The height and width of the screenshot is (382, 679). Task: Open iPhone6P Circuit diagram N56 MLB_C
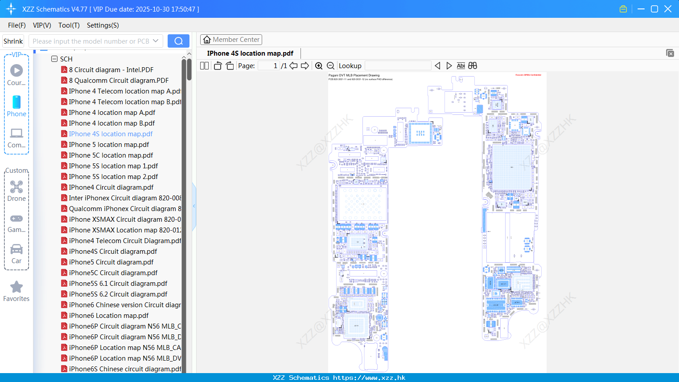pos(125,326)
